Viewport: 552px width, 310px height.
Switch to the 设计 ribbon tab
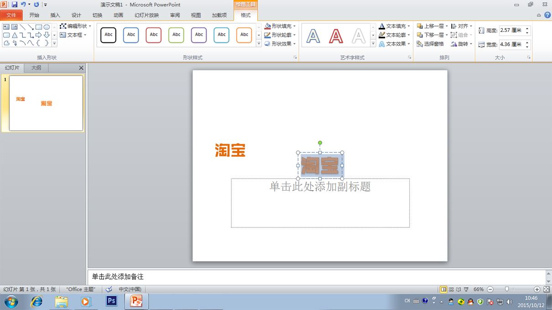coord(76,15)
